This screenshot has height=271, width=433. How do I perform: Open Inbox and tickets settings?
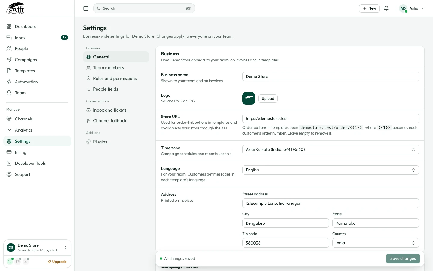pos(116,110)
